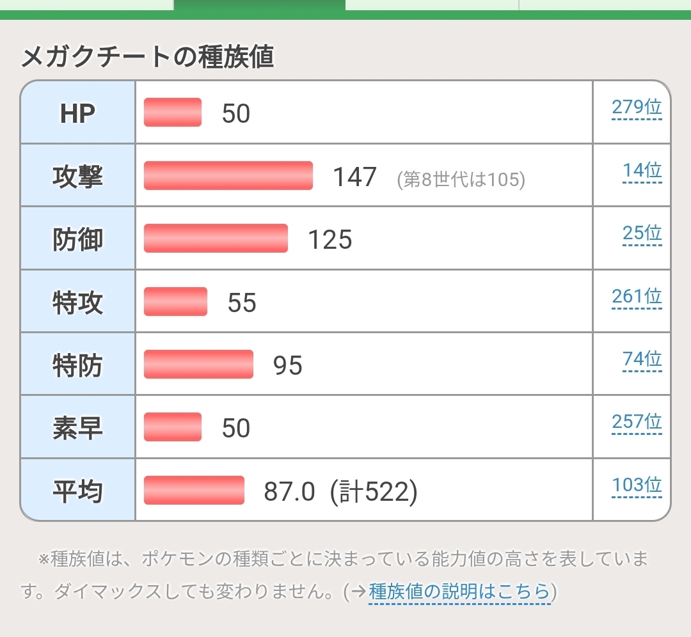The width and height of the screenshot is (691, 637).
Task: Open the 25位 defense ranking link
Action: click(x=642, y=233)
